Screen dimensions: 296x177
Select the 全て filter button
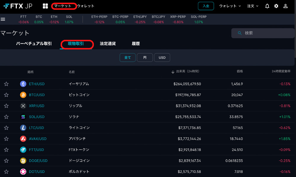coord(128,58)
